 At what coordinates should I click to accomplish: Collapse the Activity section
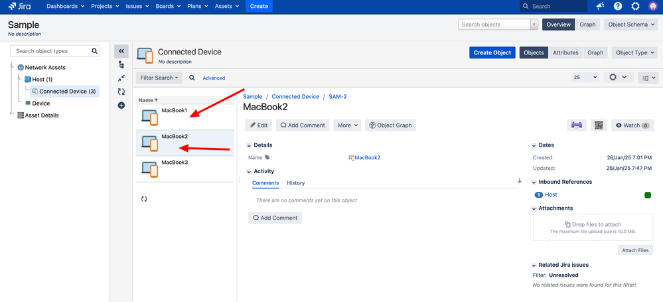(249, 172)
